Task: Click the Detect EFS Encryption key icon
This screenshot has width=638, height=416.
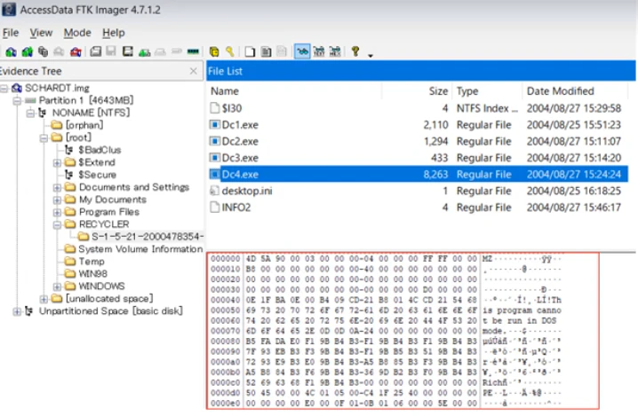Action: click(230, 51)
